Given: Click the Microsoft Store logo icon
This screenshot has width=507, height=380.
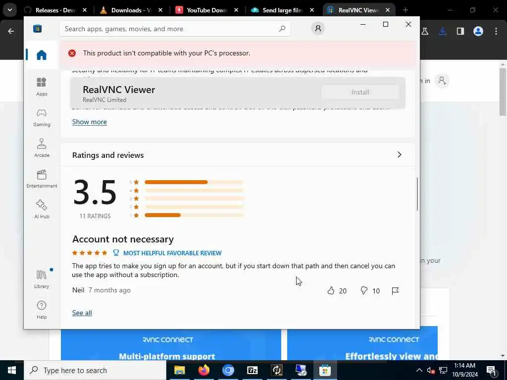Looking at the screenshot, I should pos(38,29).
